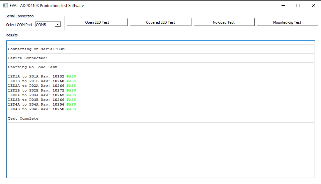Click the 'Starting No Load Test...' line

pyautogui.click(x=36, y=67)
